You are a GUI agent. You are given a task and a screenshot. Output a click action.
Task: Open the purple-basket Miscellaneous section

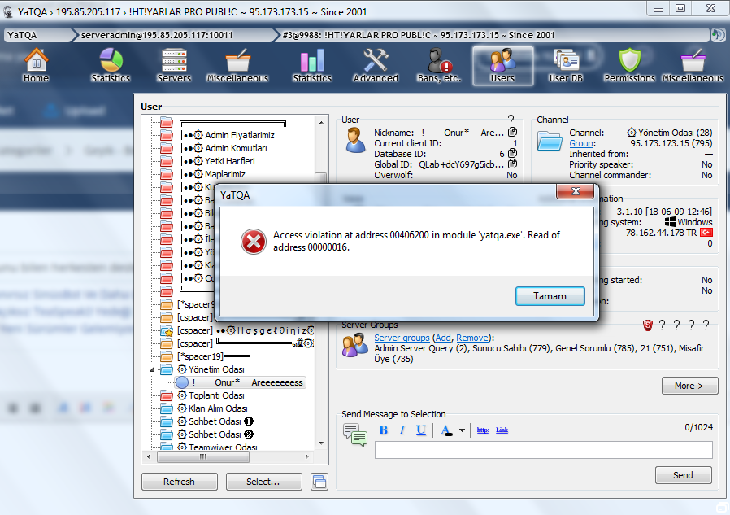coord(693,66)
